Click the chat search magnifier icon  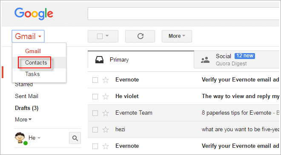pyautogui.click(x=75, y=138)
